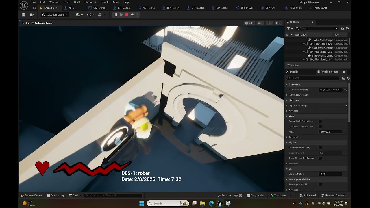Collapse the Game Mode section
370x208 pixels.
tap(287, 85)
